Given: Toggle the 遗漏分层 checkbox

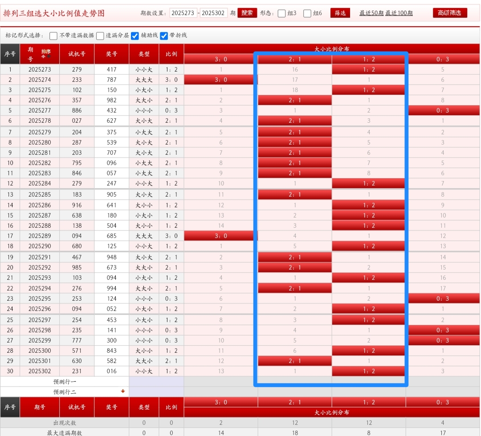Looking at the screenshot, I should 100,36.
